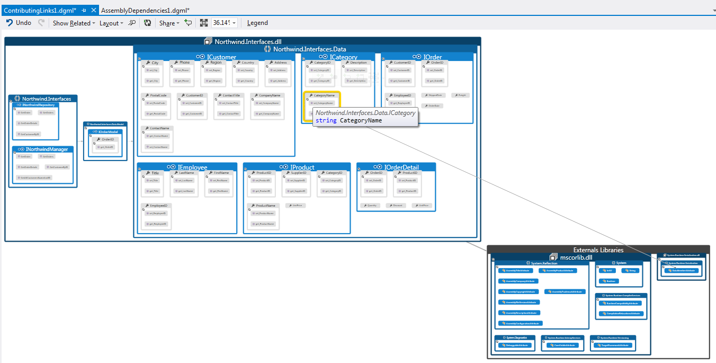Image resolution: width=716 pixels, height=363 pixels.
Task: Collapse the IOrderModel node
Action: pos(90,136)
